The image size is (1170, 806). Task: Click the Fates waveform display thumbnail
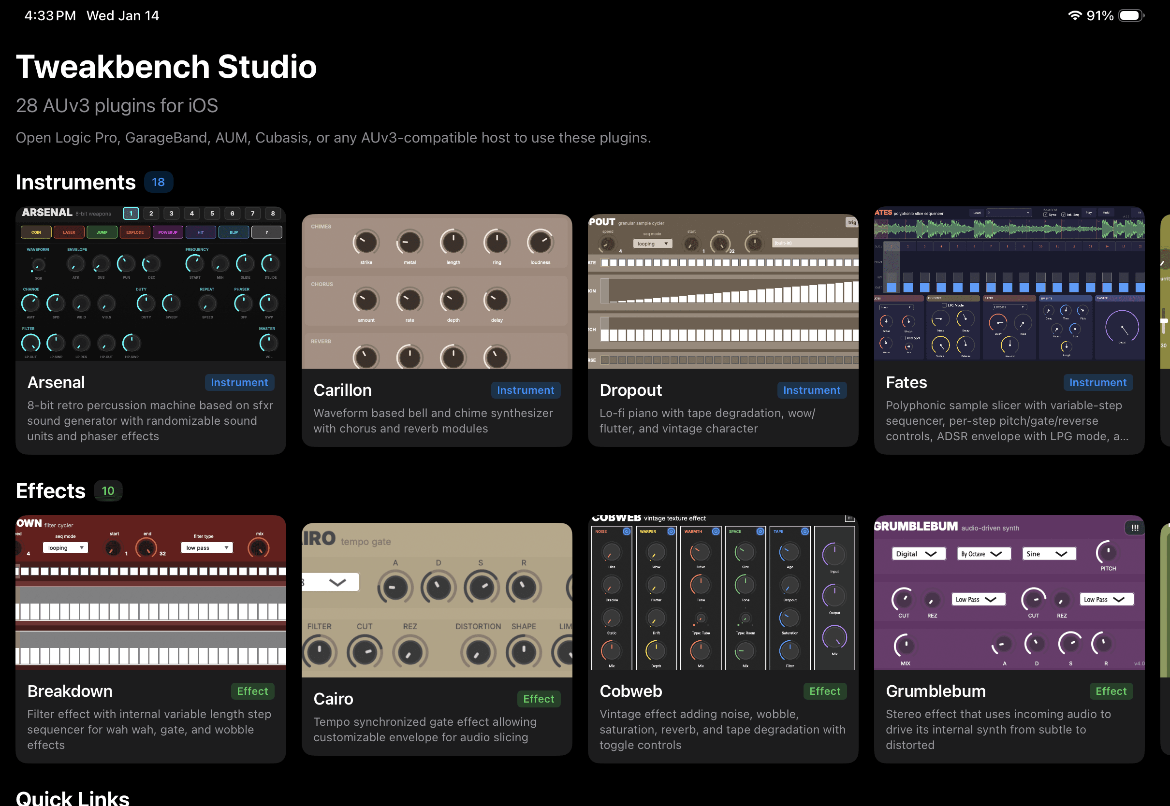coord(1009,229)
